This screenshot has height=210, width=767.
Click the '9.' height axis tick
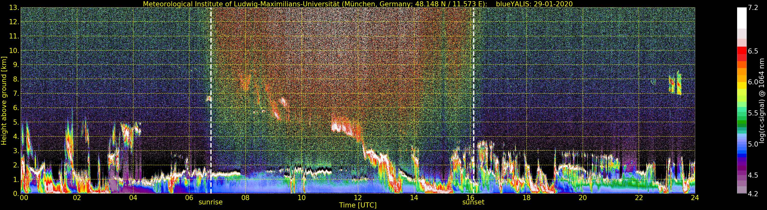[x=16, y=65]
